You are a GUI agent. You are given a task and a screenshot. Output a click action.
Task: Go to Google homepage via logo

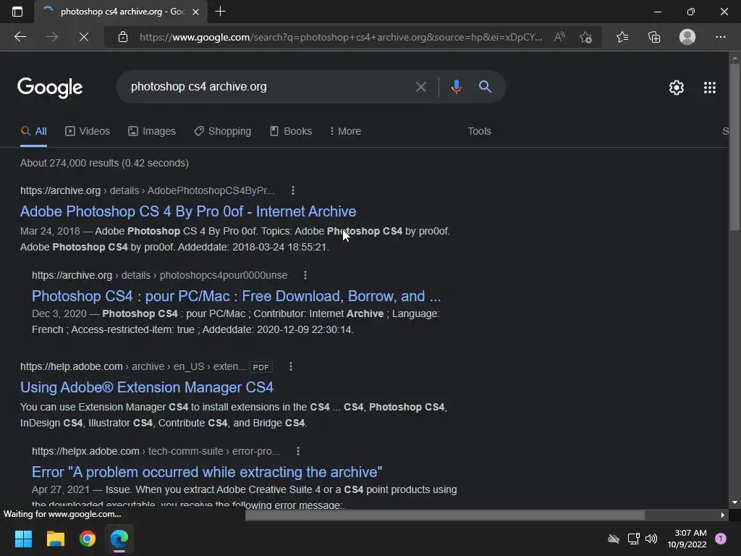[50, 88]
